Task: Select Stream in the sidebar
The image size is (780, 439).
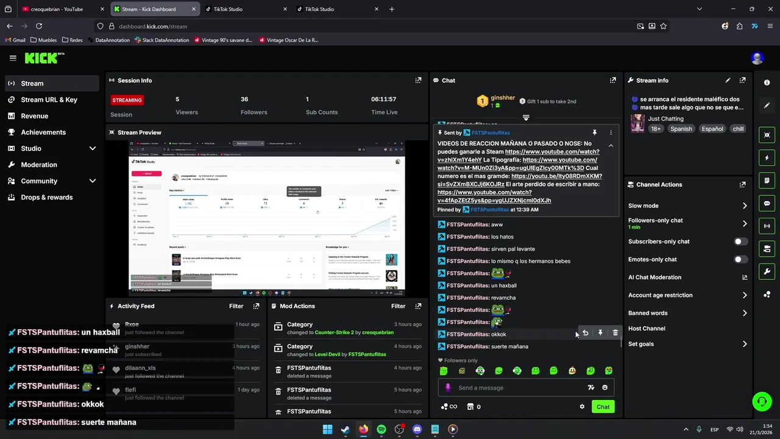Action: tap(52, 84)
